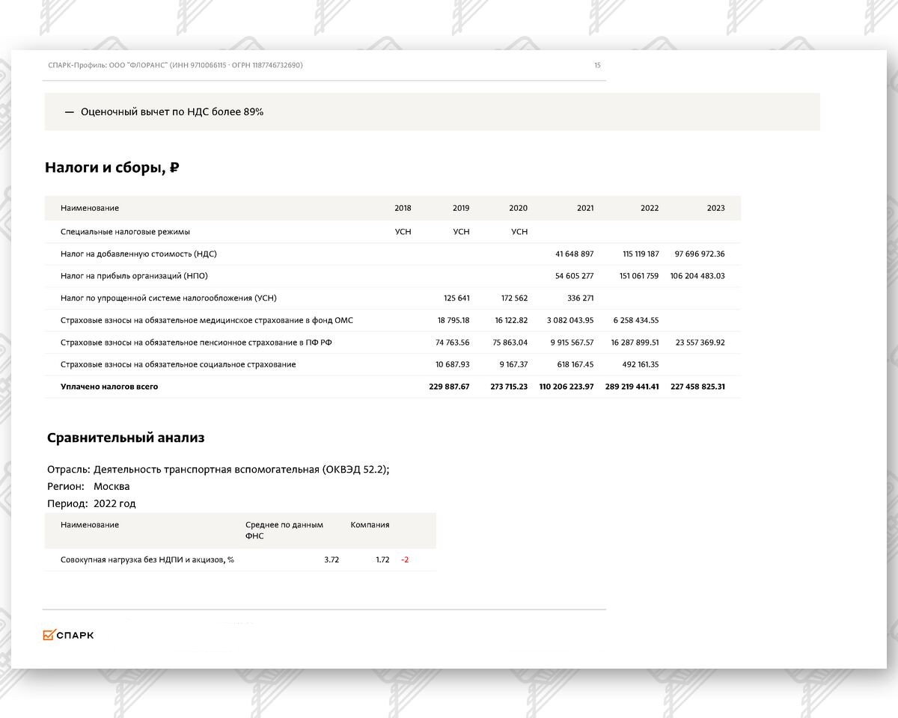The width and height of the screenshot is (898, 718).
Task: Select the УСН tag under 2019
Action: click(x=461, y=231)
